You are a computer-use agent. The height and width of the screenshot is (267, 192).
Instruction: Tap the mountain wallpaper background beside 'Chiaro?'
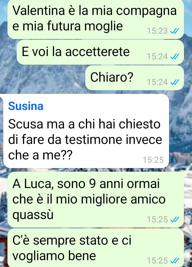click(x=43, y=78)
